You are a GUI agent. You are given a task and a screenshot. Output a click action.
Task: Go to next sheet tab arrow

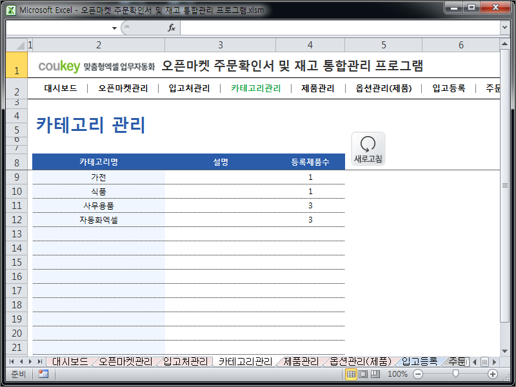(30, 361)
